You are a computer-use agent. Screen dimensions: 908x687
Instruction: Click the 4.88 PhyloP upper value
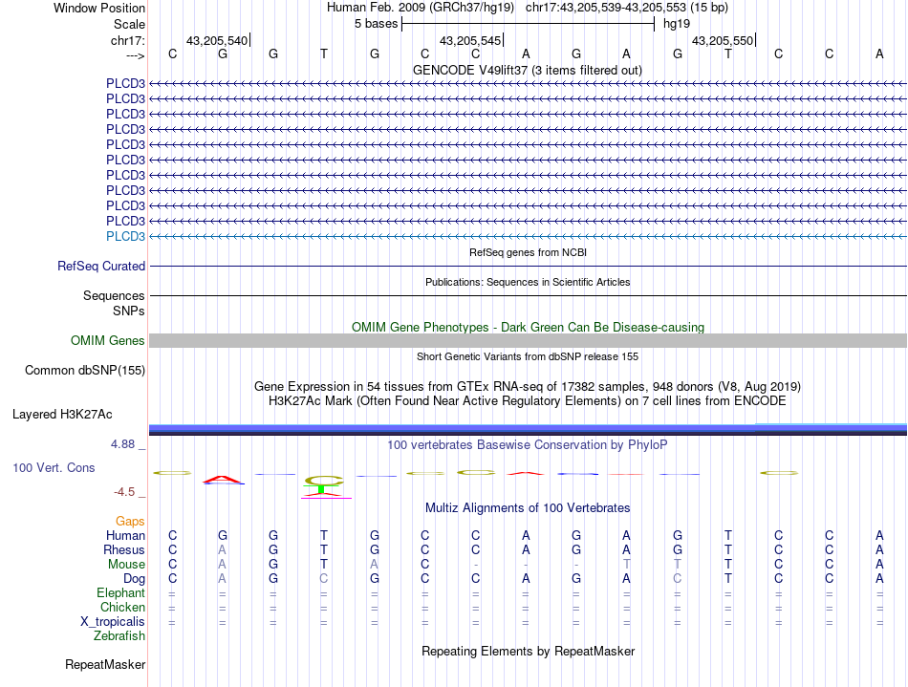pos(122,444)
